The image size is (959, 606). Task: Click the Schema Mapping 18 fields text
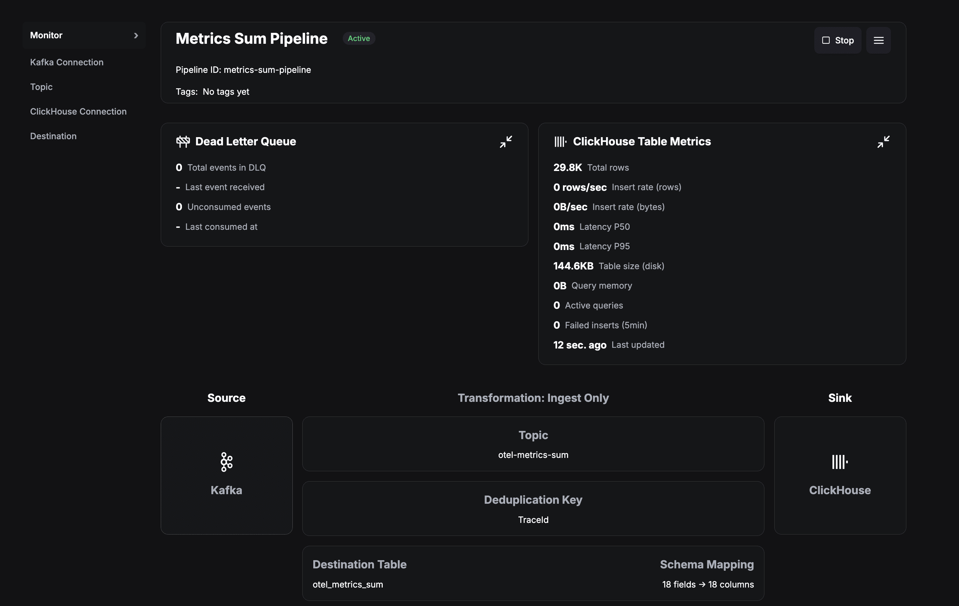tap(707, 584)
